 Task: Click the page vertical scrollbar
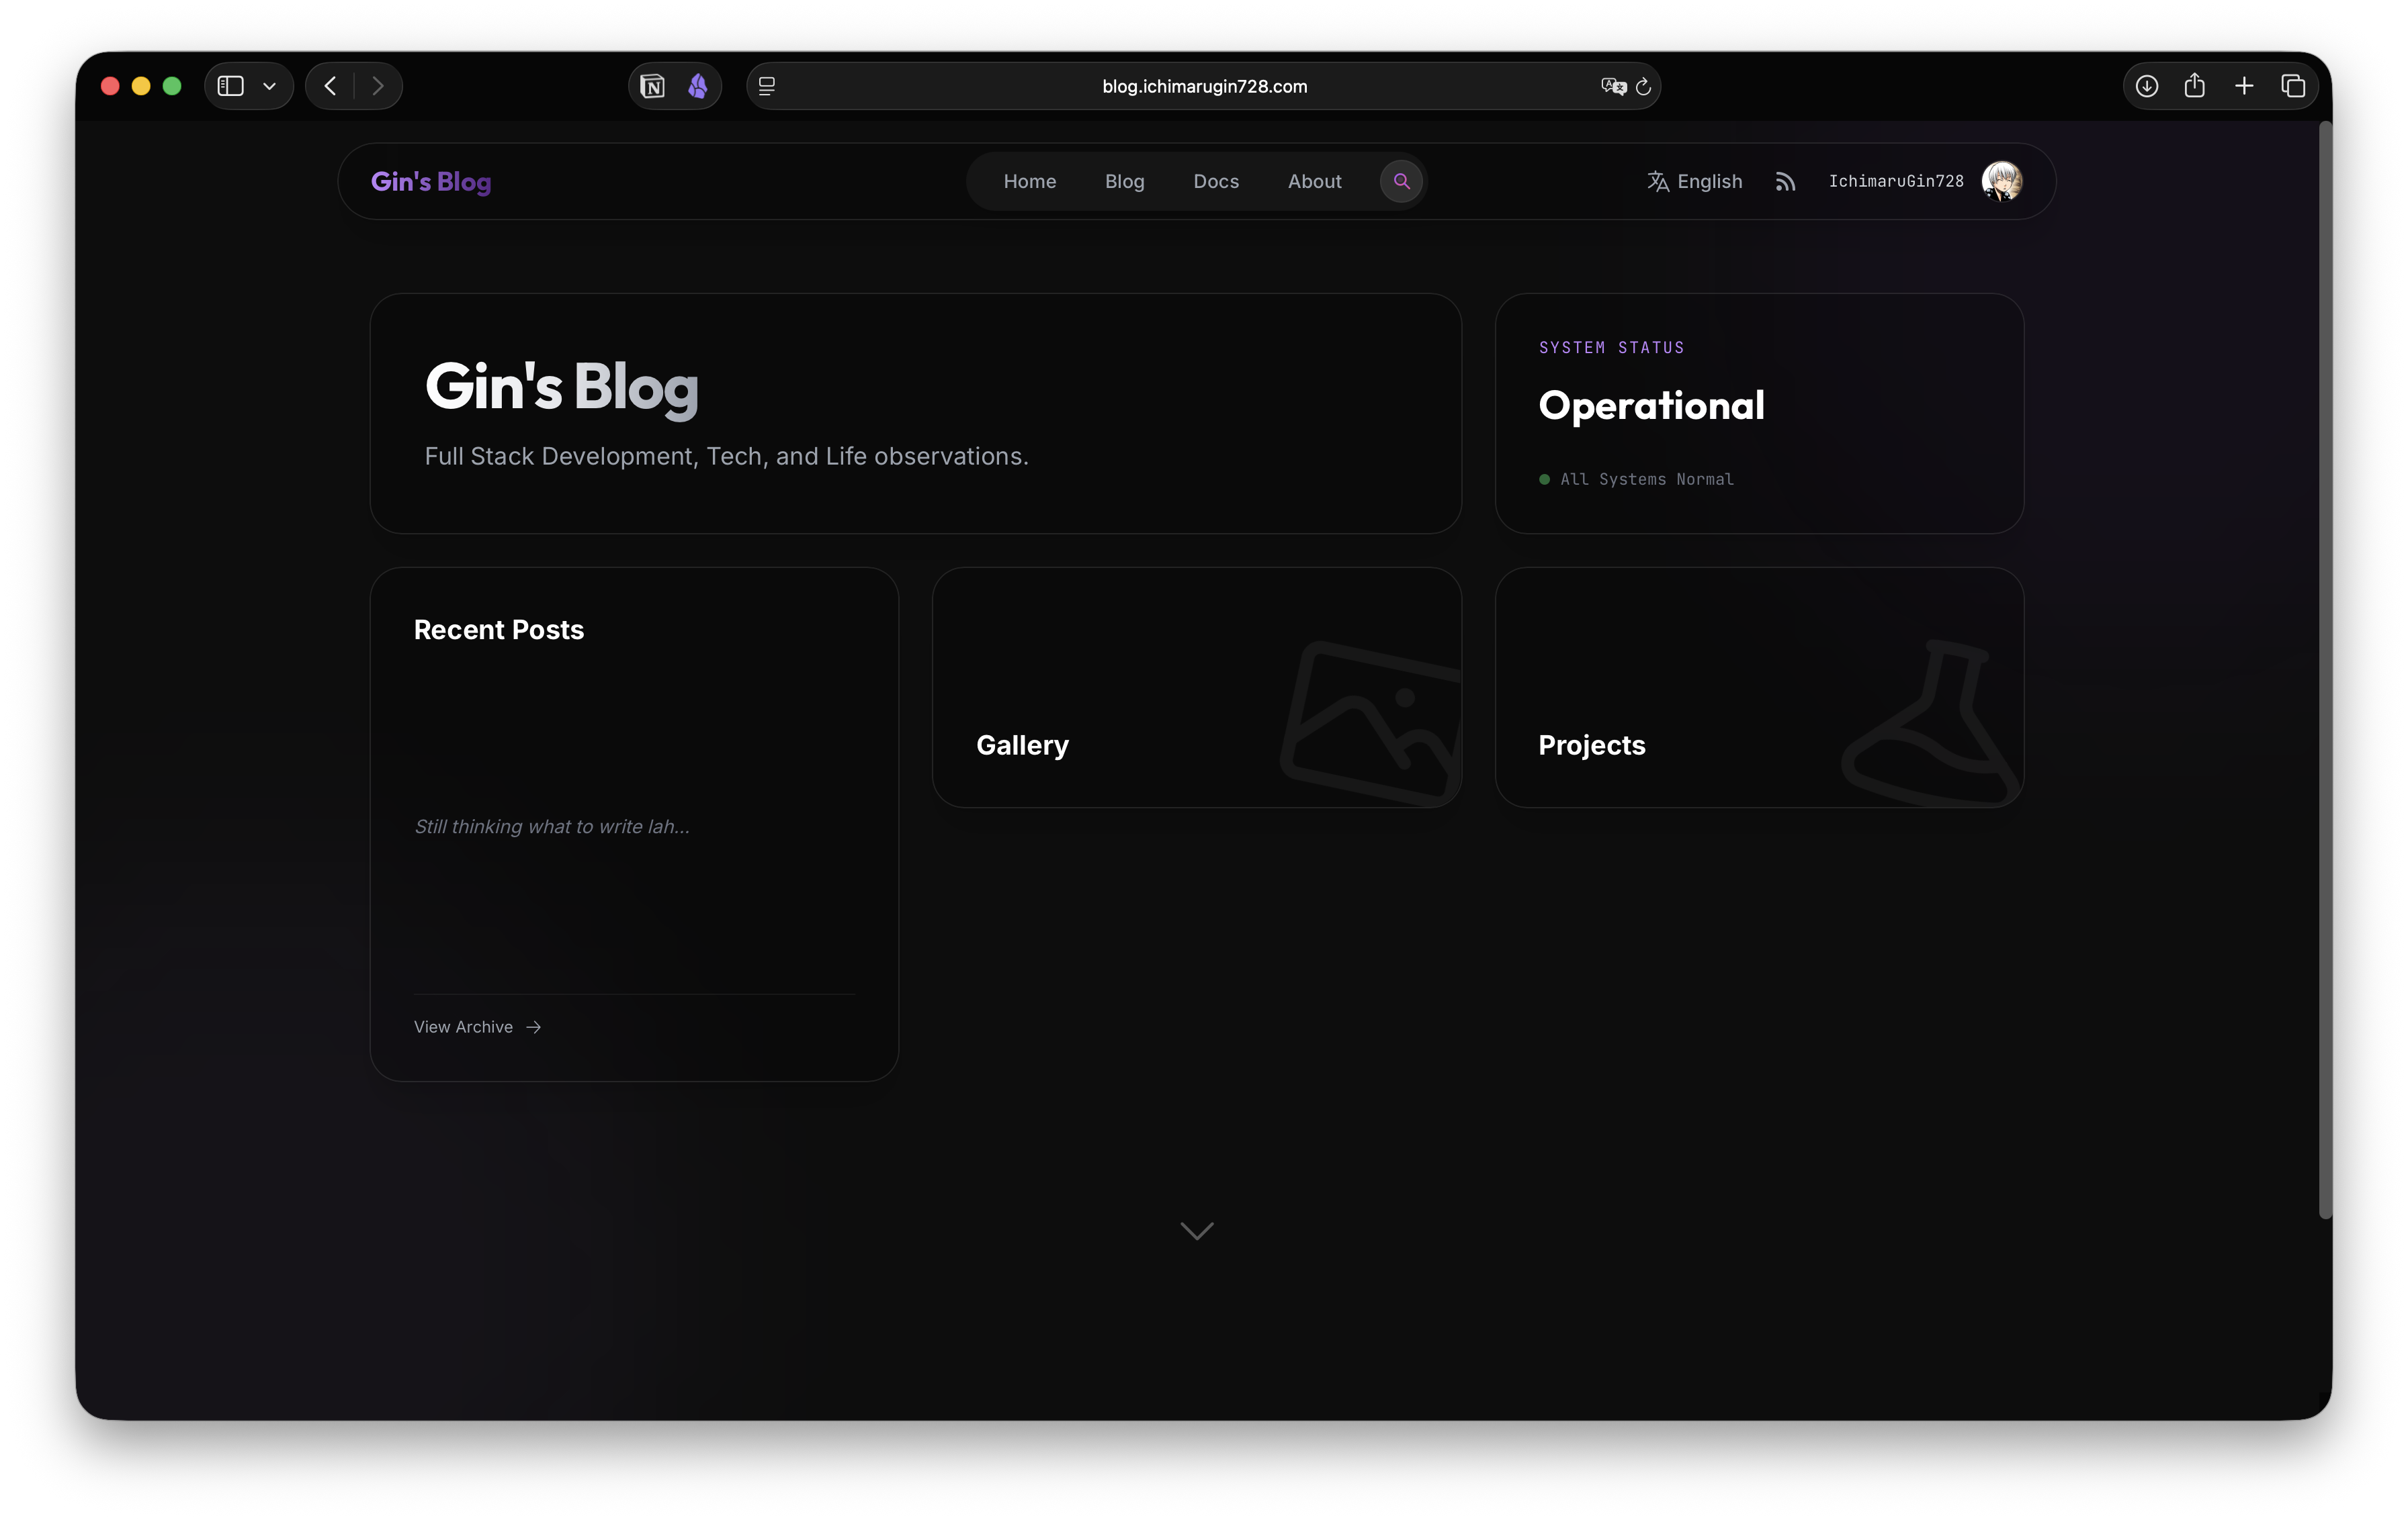pyautogui.click(x=2324, y=669)
